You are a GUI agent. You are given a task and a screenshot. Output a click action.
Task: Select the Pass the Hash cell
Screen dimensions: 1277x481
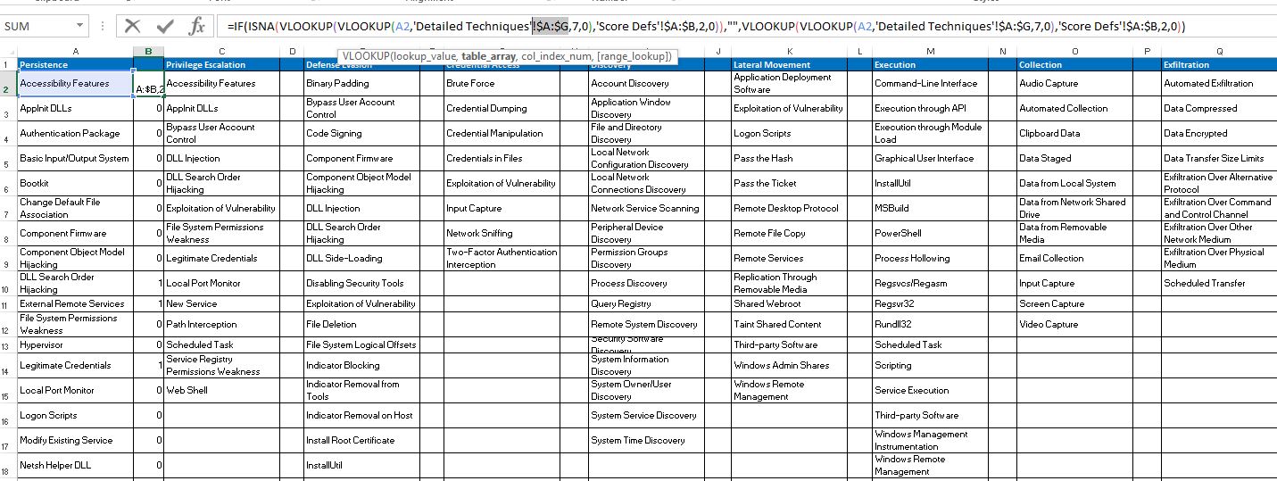tap(789, 158)
